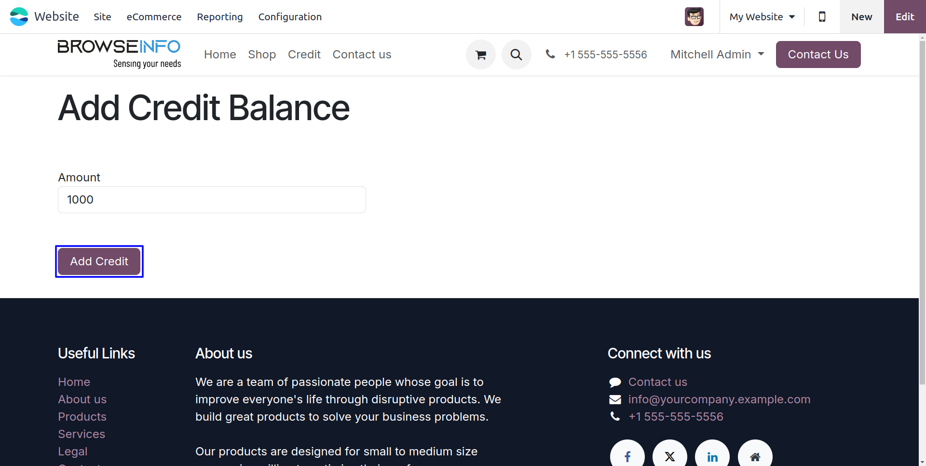926x466 pixels.
Task: Expand the My Website dropdown
Action: [x=762, y=17]
